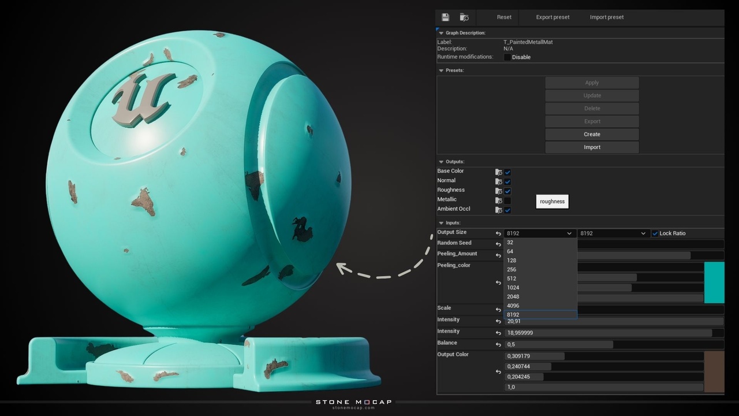The width and height of the screenshot is (739, 416).
Task: Open the teal Peeling_color swatch
Action: (x=714, y=283)
